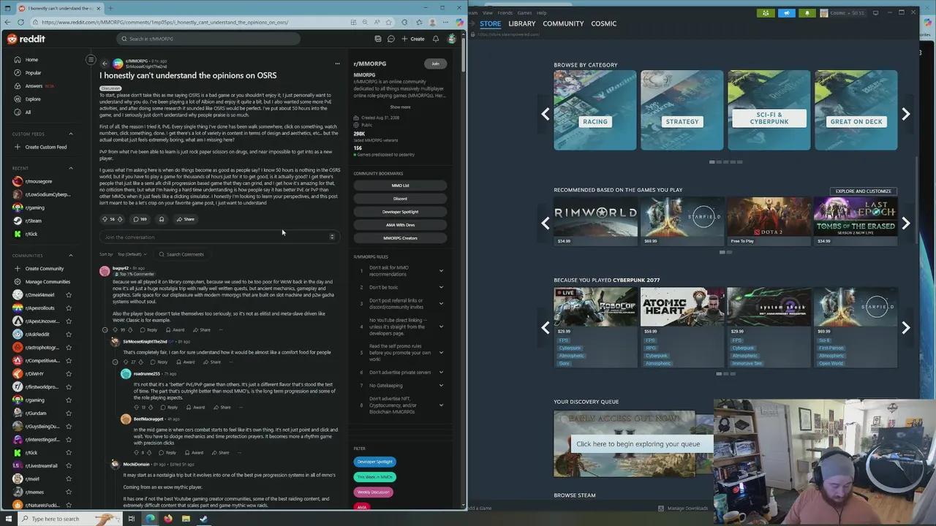Click the Search in r/MMORPG box
The height and width of the screenshot is (526, 936).
pos(210,39)
